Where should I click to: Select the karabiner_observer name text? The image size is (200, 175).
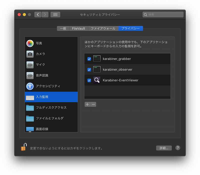(117, 70)
